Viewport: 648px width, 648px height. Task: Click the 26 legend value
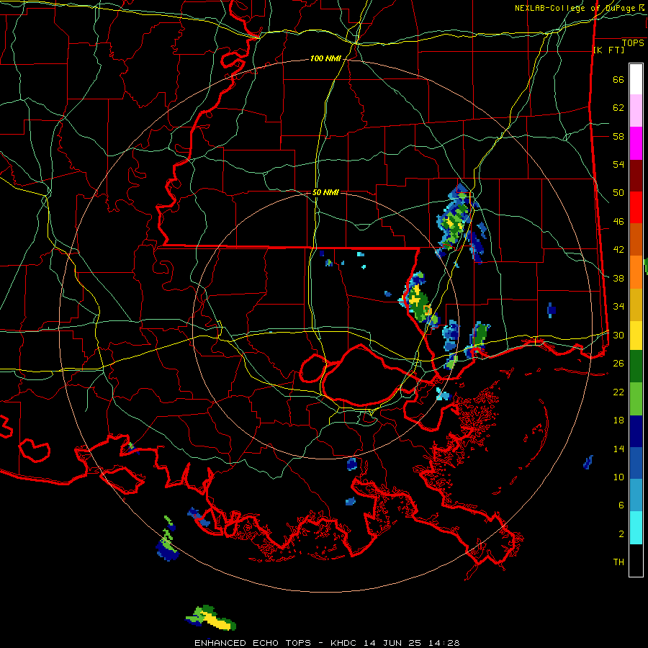(618, 363)
